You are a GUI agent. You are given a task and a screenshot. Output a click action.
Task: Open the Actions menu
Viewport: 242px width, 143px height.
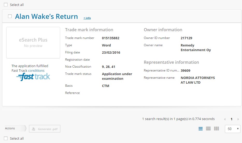click(15, 128)
